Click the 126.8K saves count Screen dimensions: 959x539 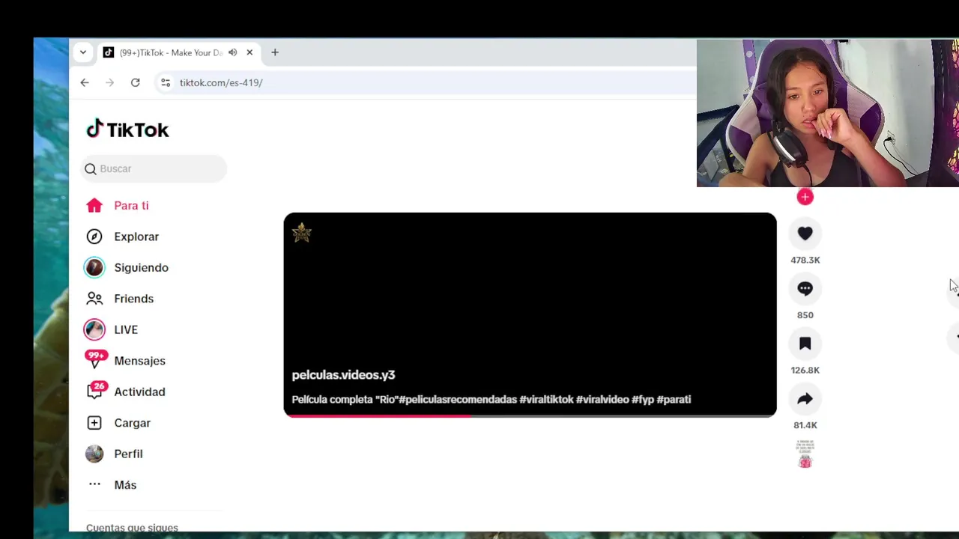pos(805,370)
